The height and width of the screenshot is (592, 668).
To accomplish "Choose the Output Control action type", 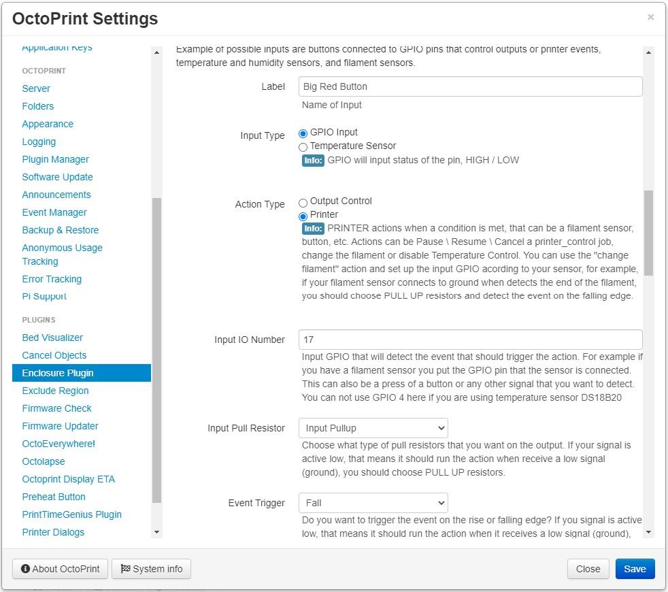I will 303,203.
